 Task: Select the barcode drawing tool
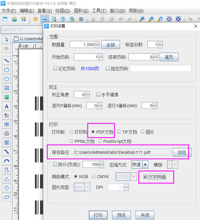coord(6,124)
